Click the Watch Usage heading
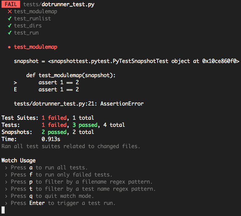This screenshot has width=241, height=216. [x=19, y=160]
